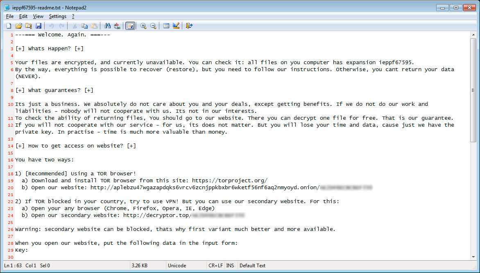The width and height of the screenshot is (480, 273).
Task: Open the Settings menu
Action: [x=58, y=16]
